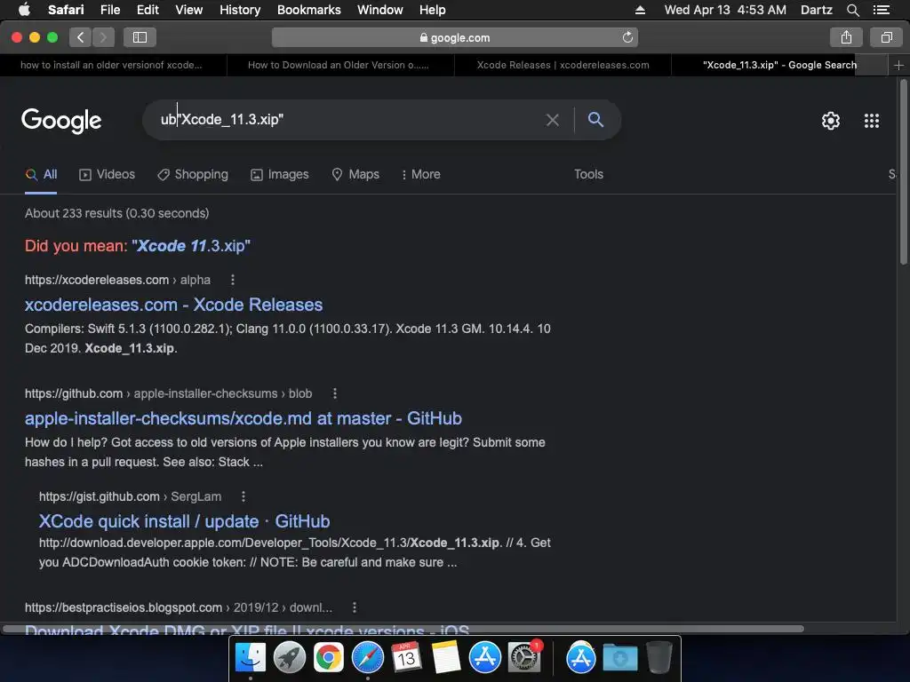Open the Tools options in Google

tap(588, 175)
